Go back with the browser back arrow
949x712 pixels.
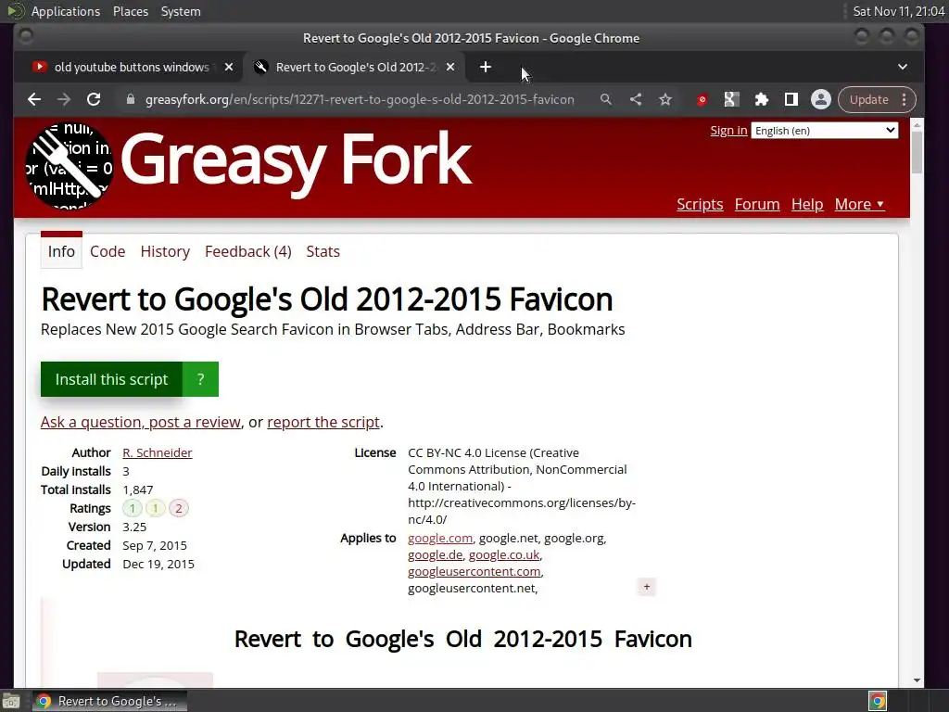(x=34, y=99)
